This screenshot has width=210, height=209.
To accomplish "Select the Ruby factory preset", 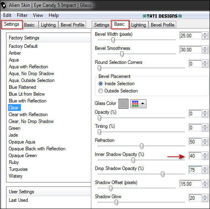I will 14,162.
